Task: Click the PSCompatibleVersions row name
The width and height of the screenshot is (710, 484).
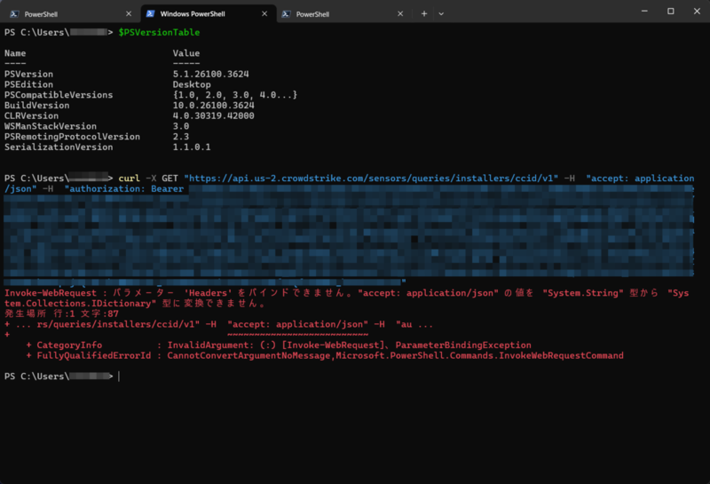Action: (59, 95)
